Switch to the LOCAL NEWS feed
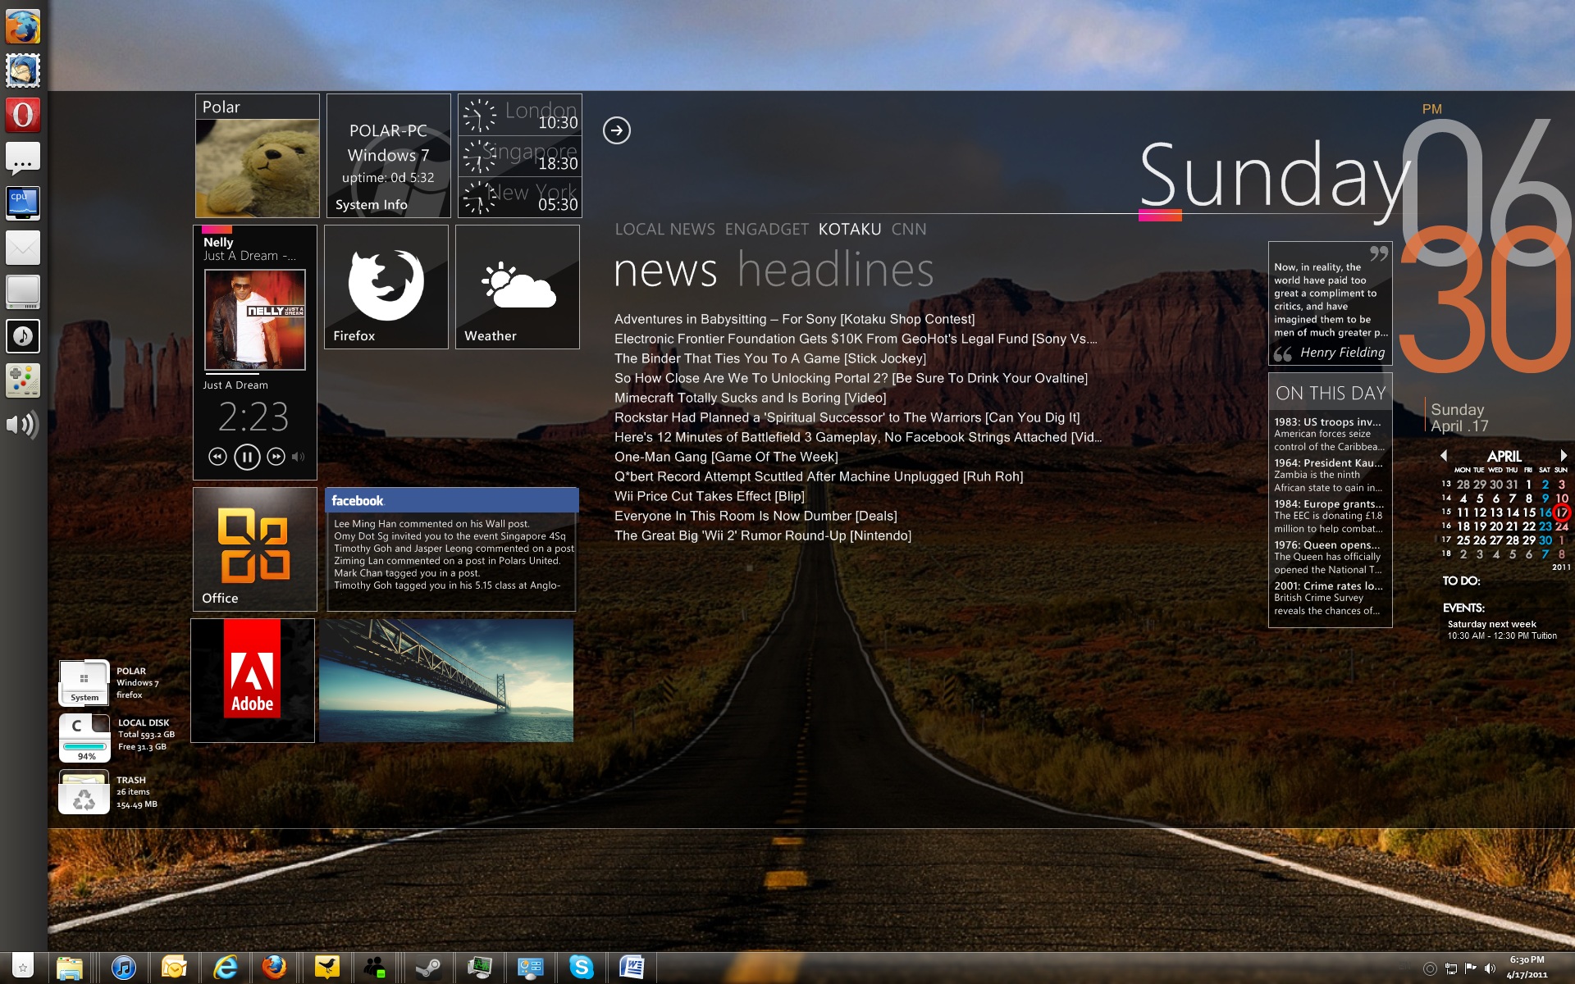This screenshot has width=1575, height=984. 664,230
